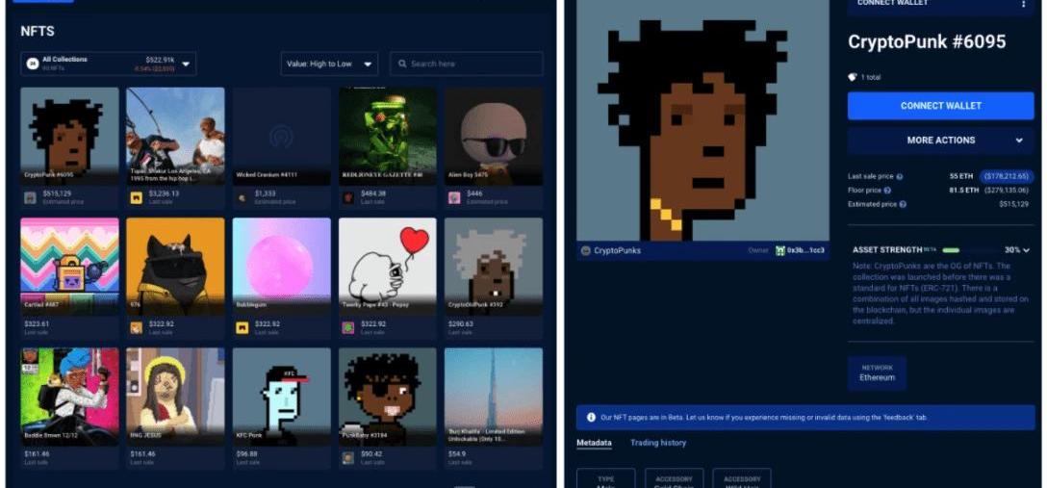Open the CryptoPunks collection link
The height and width of the screenshot is (488, 1047).
tap(617, 251)
